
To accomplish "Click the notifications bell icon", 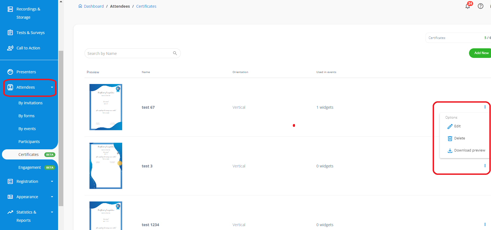I will 468,6.
